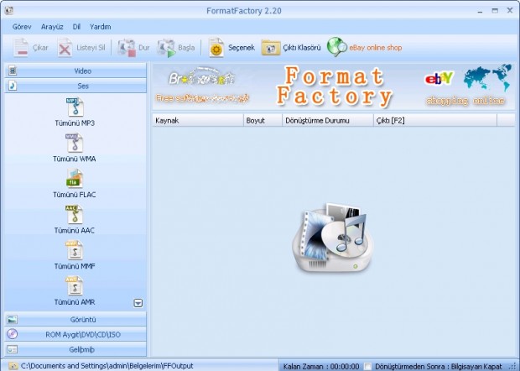Expand the ROM Aygıt\DVD\CD\ISO category
The image size is (520, 371).
pos(75,334)
